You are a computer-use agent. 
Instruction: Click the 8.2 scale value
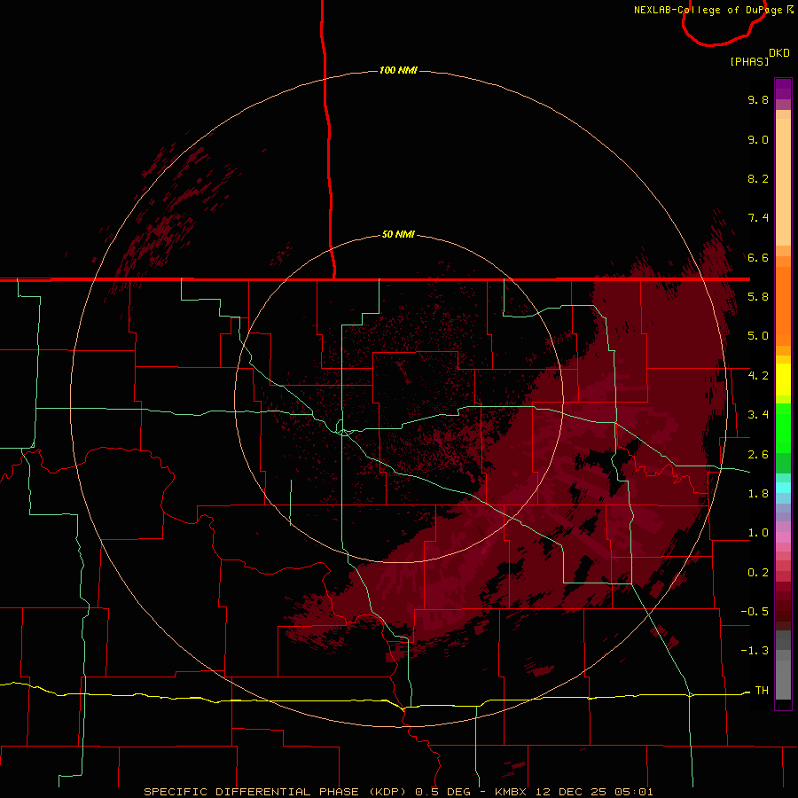[x=758, y=178]
